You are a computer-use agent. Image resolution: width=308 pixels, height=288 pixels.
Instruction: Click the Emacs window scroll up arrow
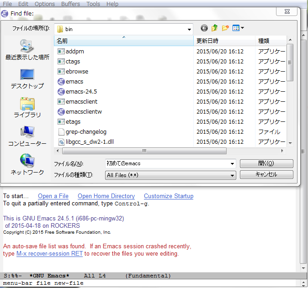303,35
